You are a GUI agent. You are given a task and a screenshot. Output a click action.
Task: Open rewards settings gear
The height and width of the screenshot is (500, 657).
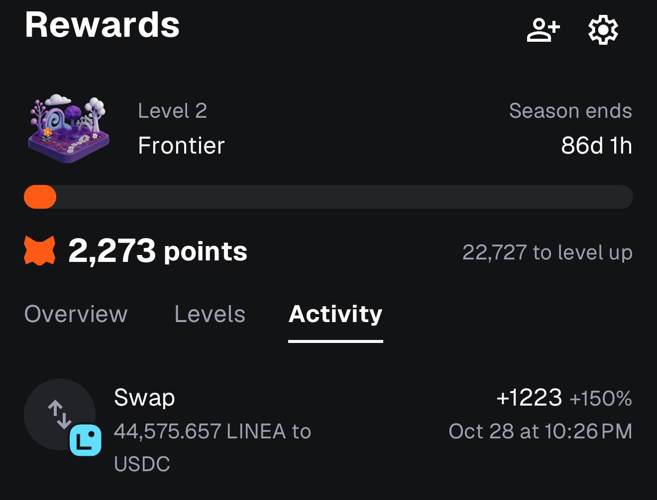603,30
